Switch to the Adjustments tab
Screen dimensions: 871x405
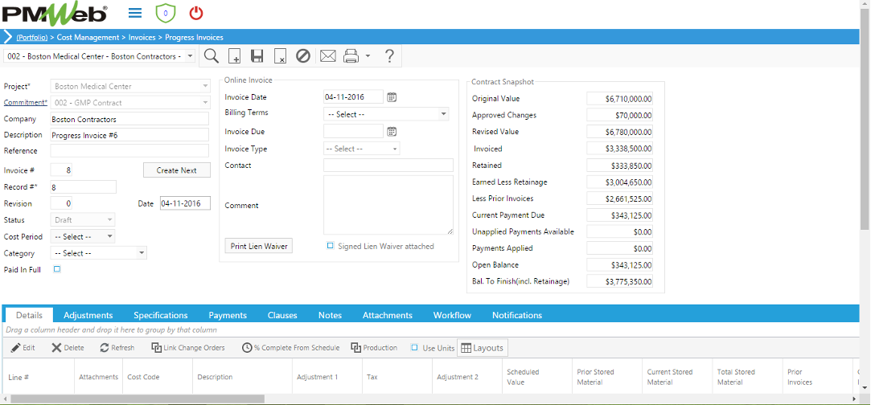point(88,315)
